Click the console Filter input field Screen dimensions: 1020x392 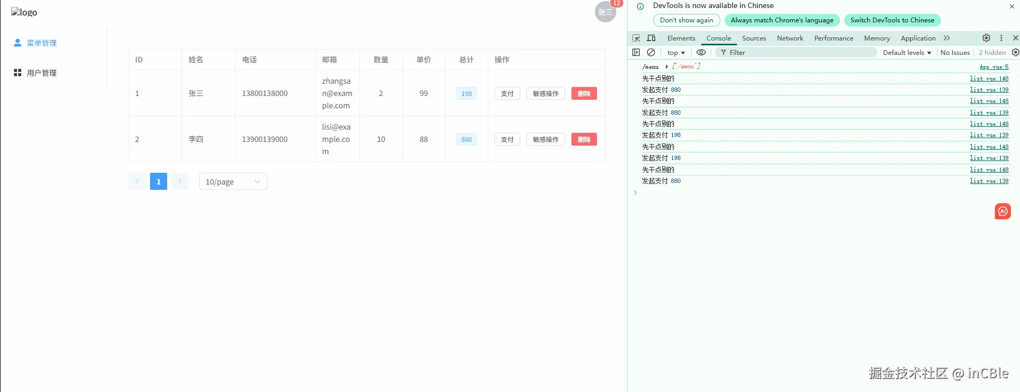(x=796, y=52)
